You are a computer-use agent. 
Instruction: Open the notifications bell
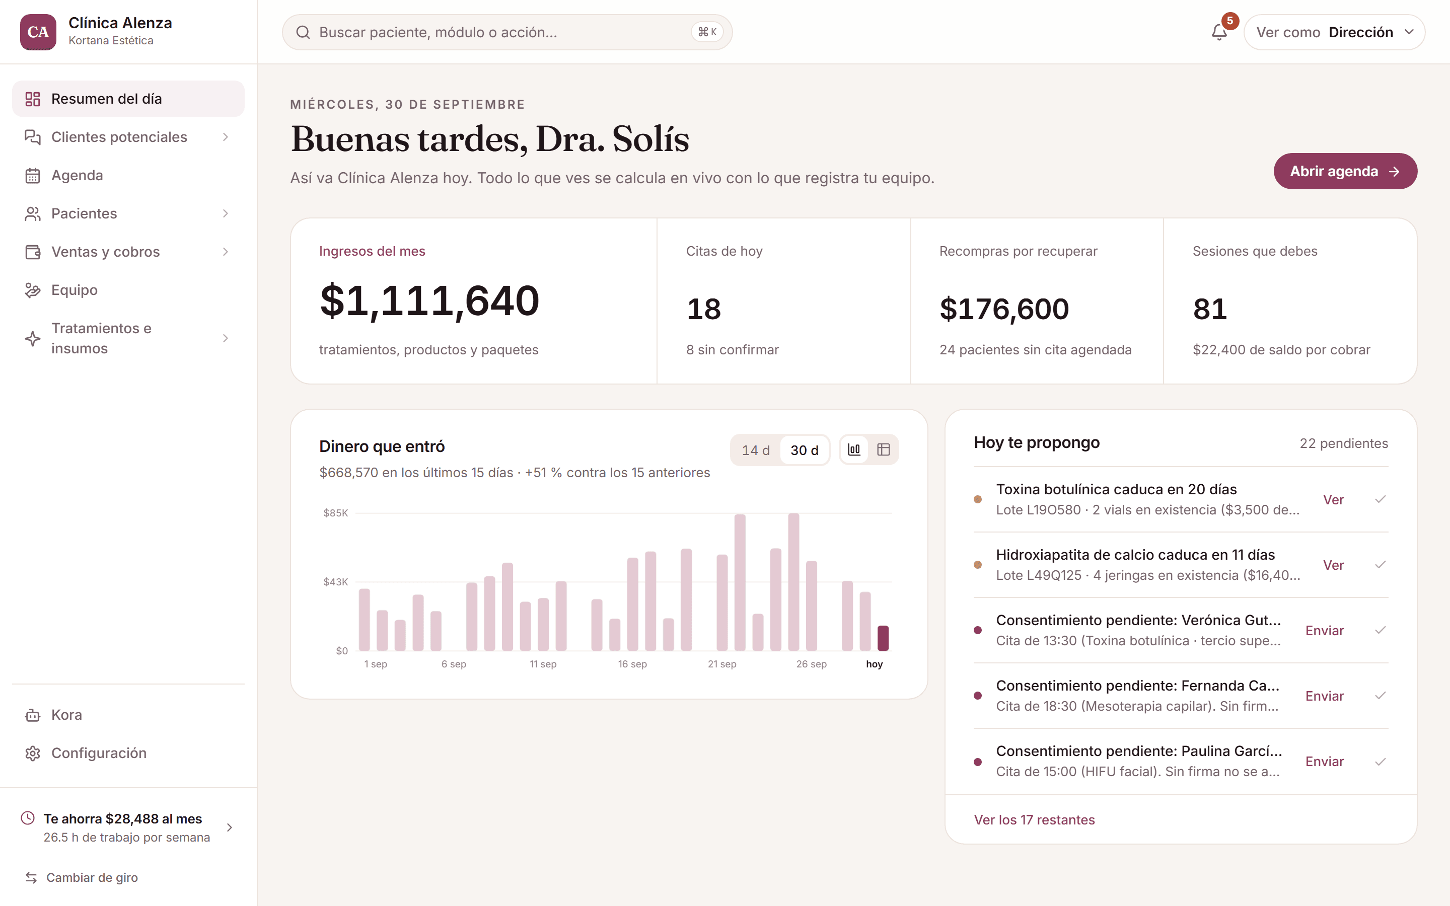(1219, 32)
